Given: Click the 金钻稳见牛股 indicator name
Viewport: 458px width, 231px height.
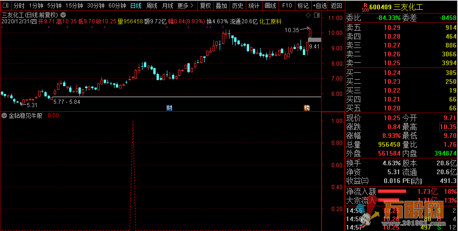Looking at the screenshot, I should point(25,115).
